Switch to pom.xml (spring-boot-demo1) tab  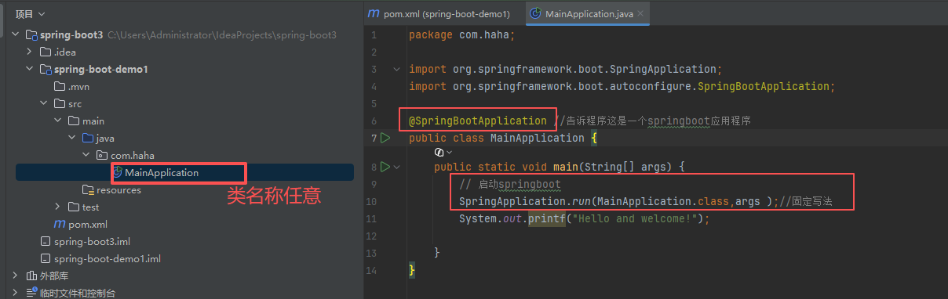(439, 14)
